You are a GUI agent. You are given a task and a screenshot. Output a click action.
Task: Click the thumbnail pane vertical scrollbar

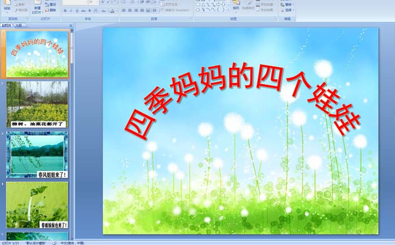pos(72,134)
